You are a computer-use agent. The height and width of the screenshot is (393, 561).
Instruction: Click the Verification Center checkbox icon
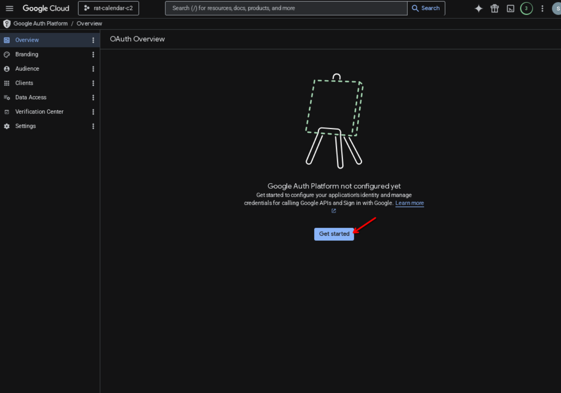pyautogui.click(x=7, y=112)
